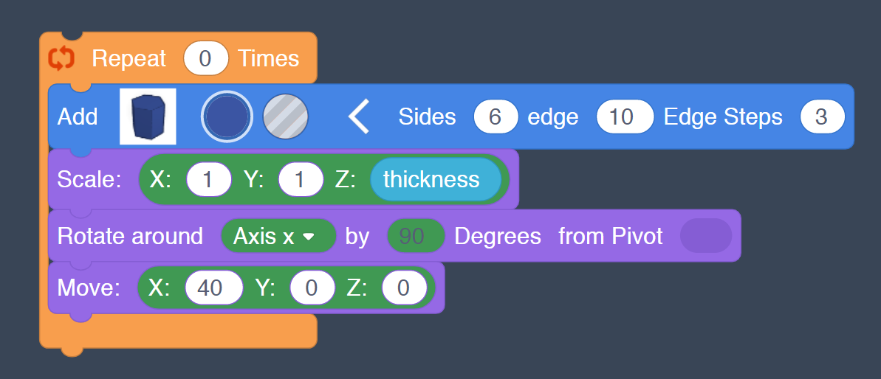Click the Edge Steps field showing 3
The width and height of the screenshot is (881, 379).
pyautogui.click(x=821, y=117)
